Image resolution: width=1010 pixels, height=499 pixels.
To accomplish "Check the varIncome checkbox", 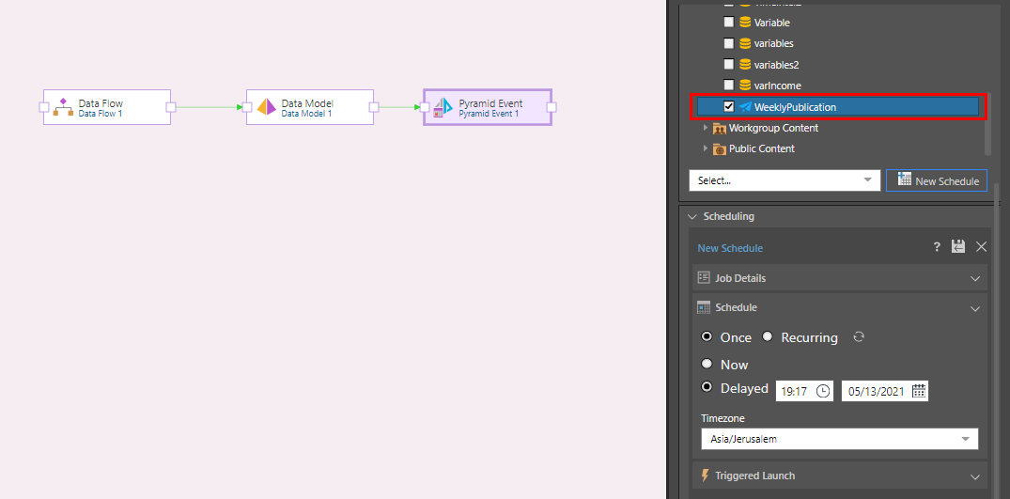I will (729, 86).
